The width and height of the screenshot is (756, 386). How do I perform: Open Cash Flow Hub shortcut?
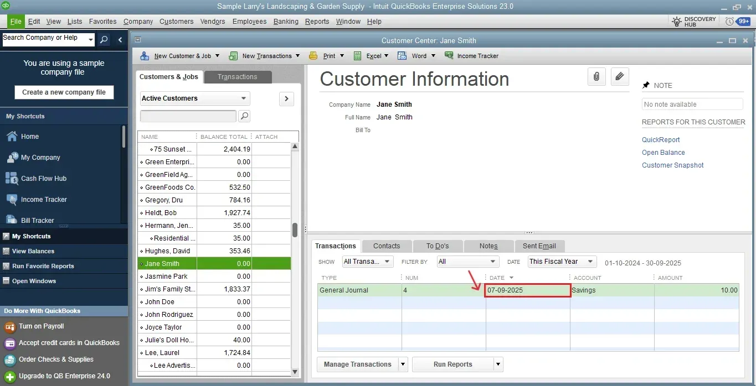pyautogui.click(x=43, y=179)
